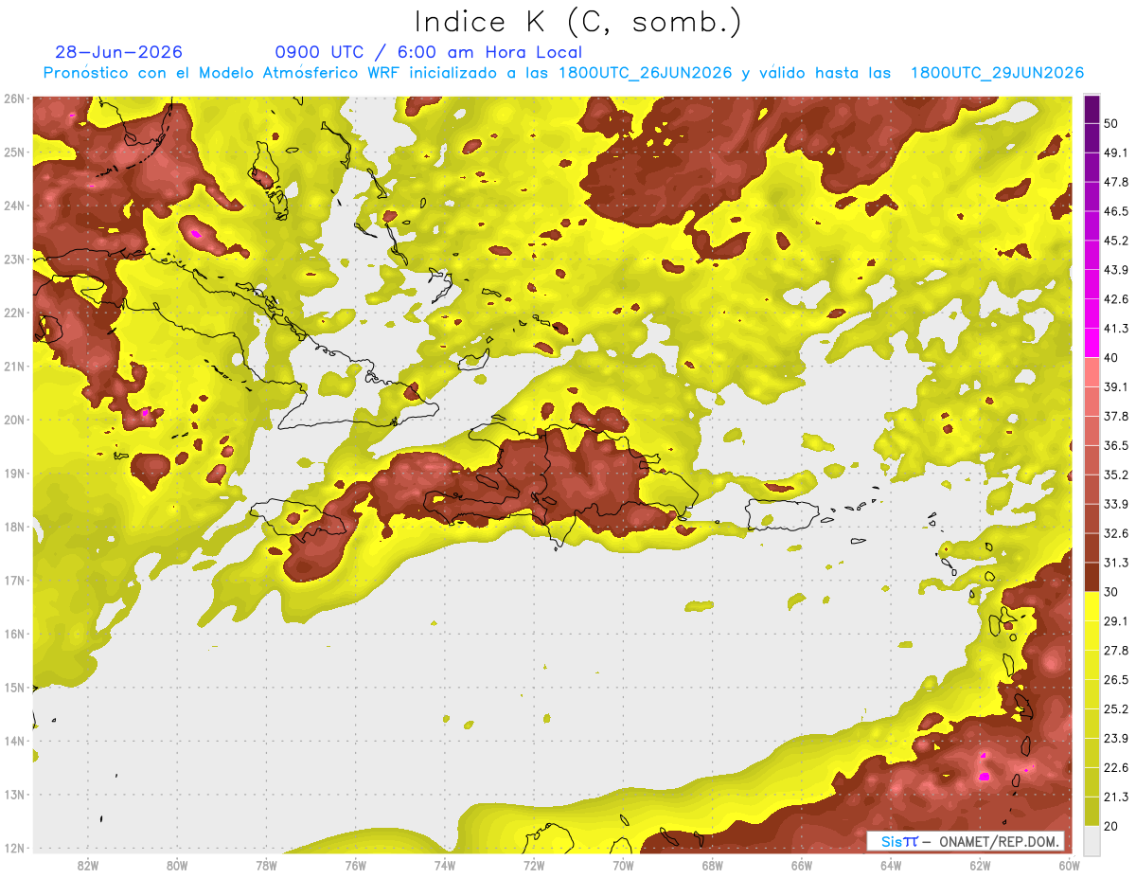Select the brown colorbar band between 30 and 31.3
The image size is (1136, 878).
click(x=1092, y=577)
